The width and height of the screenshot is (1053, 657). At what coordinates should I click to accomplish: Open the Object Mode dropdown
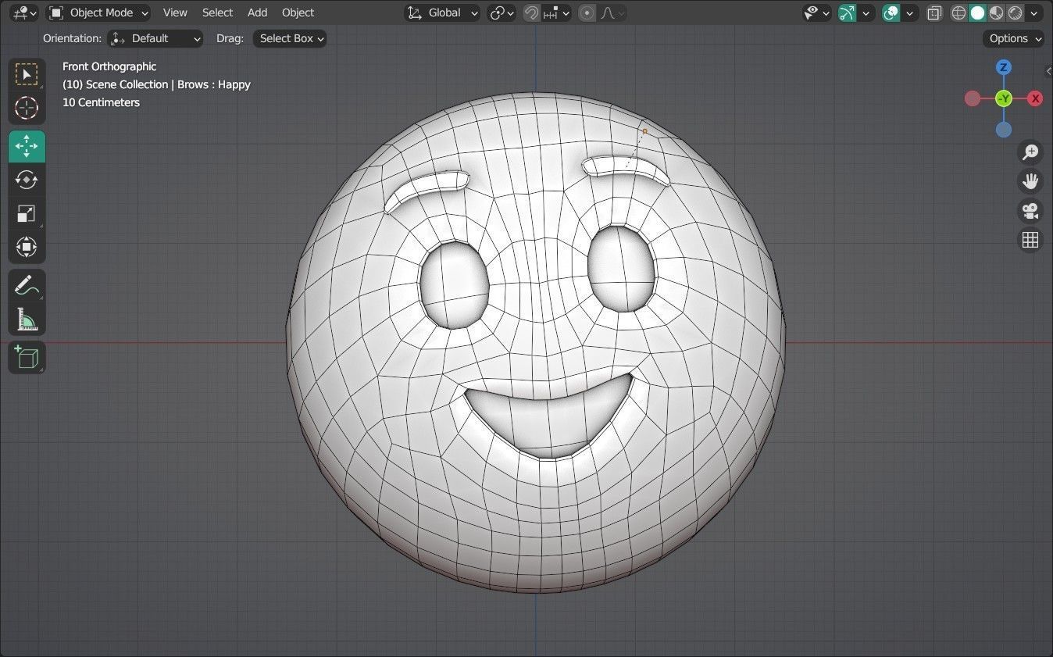point(98,12)
